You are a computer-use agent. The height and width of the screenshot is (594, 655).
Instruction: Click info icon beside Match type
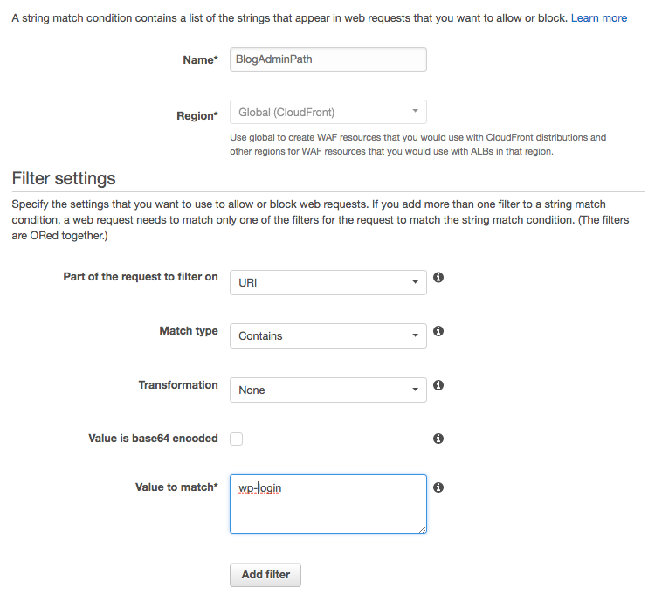pos(438,331)
